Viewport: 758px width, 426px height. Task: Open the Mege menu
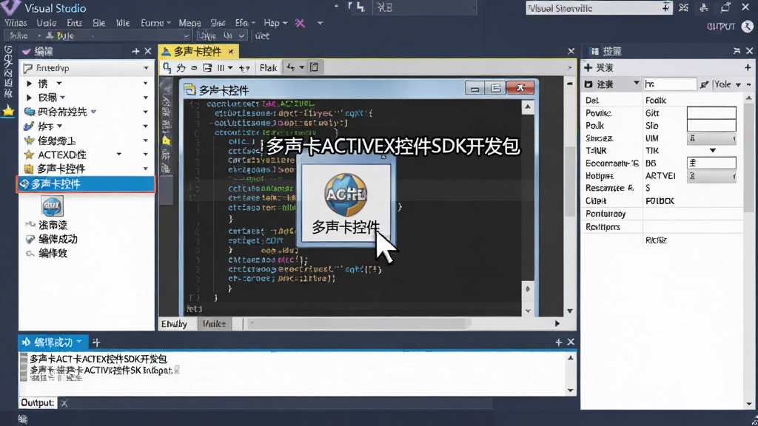pyautogui.click(x=189, y=23)
